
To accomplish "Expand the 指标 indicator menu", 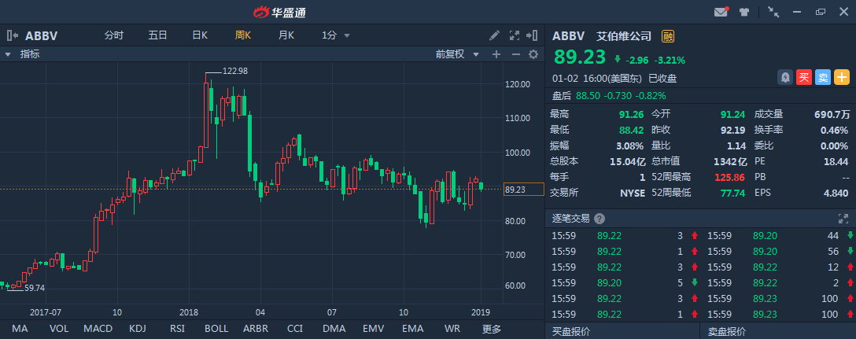I will point(24,54).
